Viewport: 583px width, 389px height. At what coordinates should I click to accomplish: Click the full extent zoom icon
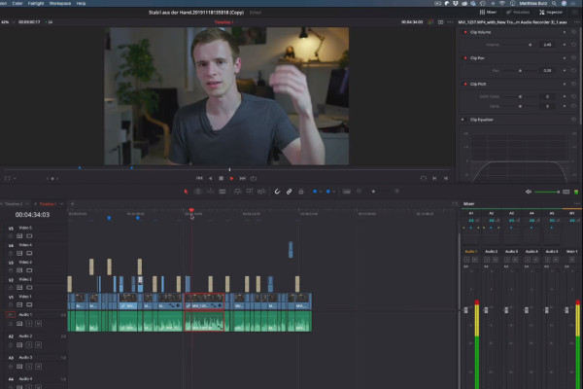point(347,192)
